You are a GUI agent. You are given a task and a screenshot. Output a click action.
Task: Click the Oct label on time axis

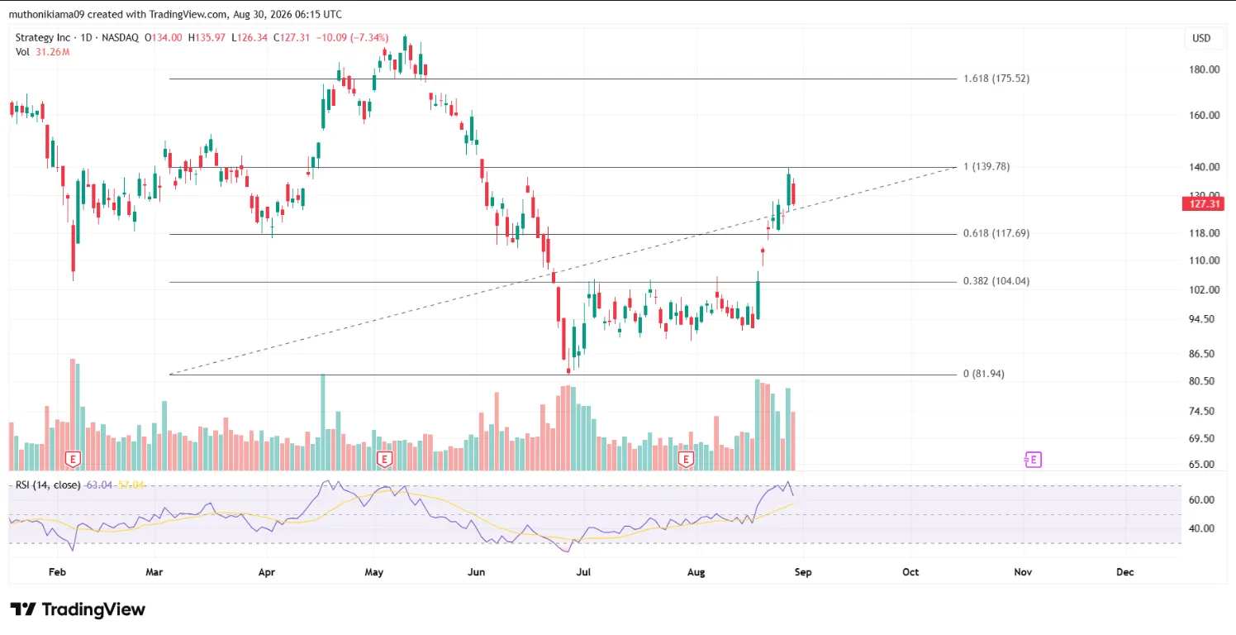tap(910, 572)
